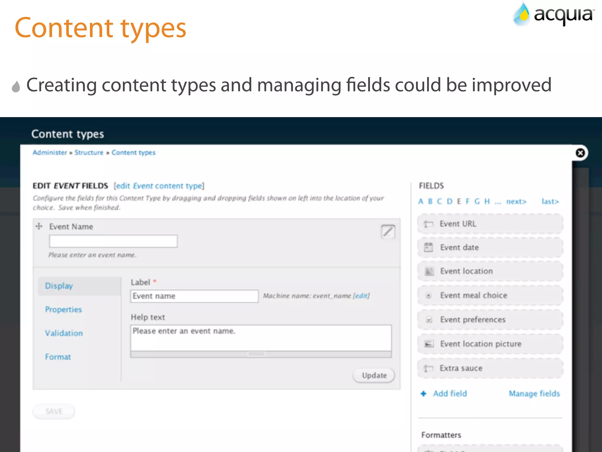Viewport: 602px width, 452px height.
Task: Switch to the Properties tab
Action: (x=63, y=309)
